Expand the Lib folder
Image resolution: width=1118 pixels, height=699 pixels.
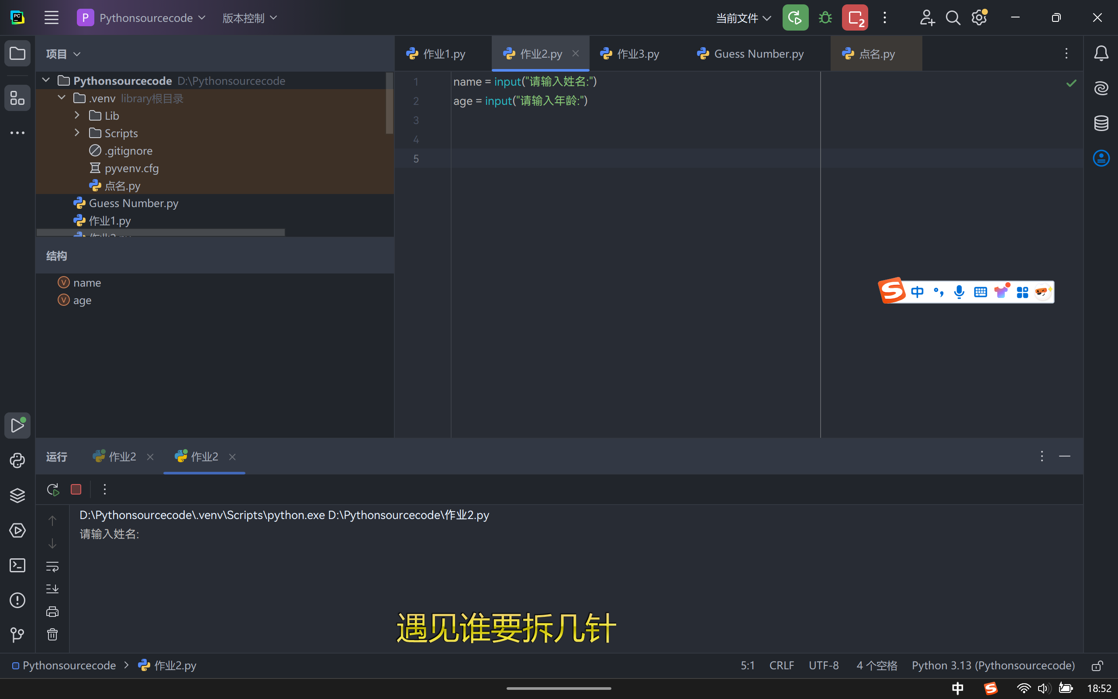point(77,116)
